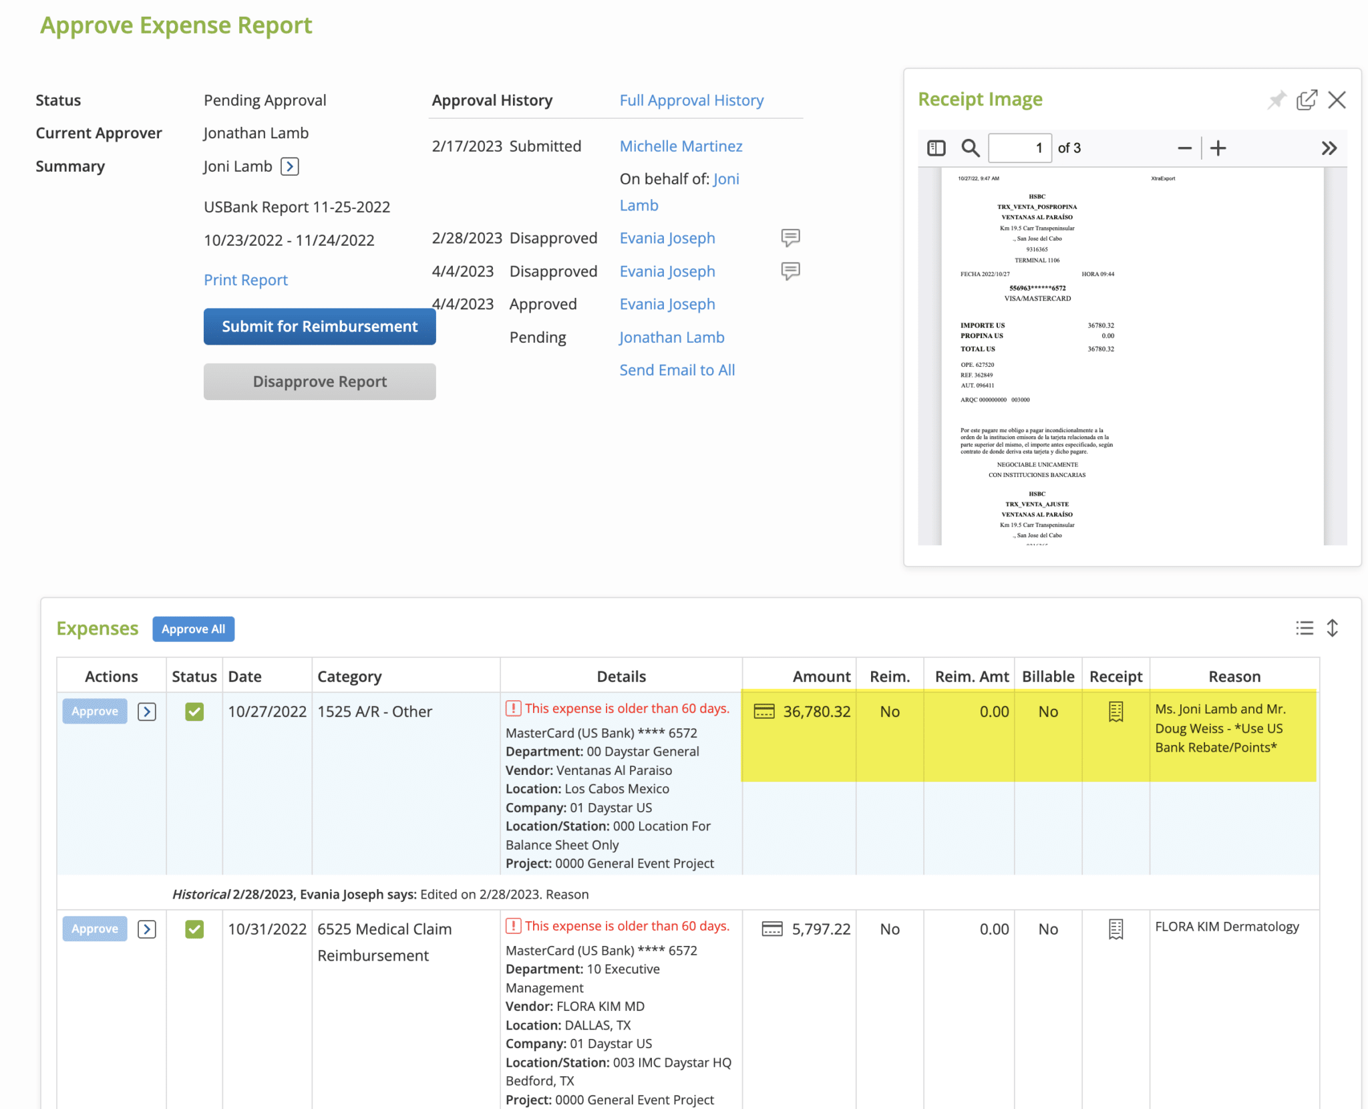This screenshot has height=1109, width=1368.
Task: Zoom out the receipt image
Action: (1184, 148)
